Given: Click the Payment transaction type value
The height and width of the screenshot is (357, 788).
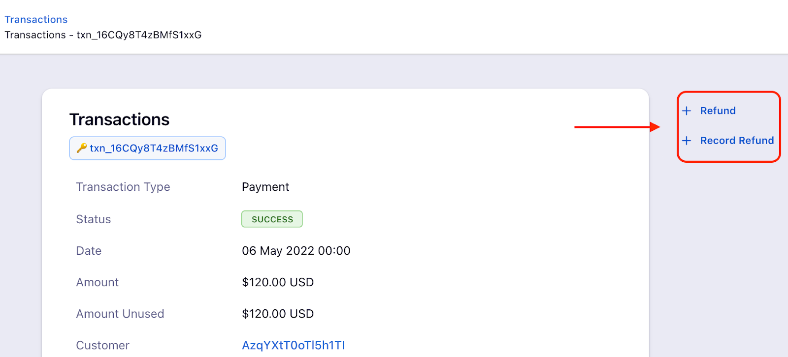Looking at the screenshot, I should click(x=265, y=187).
